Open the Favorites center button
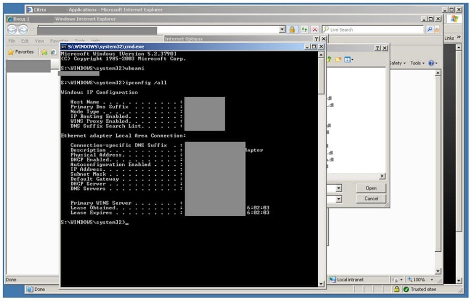Viewport: 472px width, 302px height. pos(20,52)
